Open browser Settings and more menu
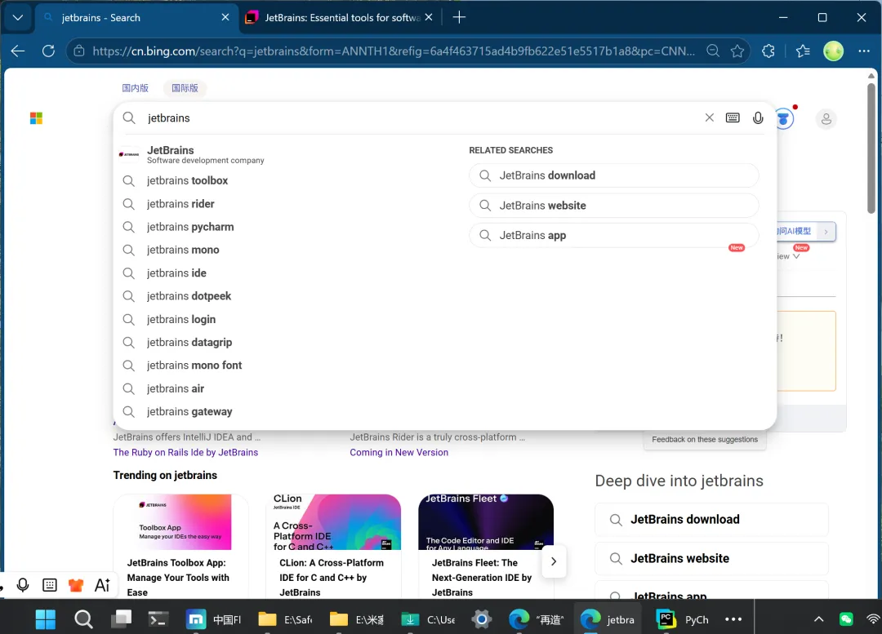Viewport: 882px width, 634px height. tap(864, 51)
